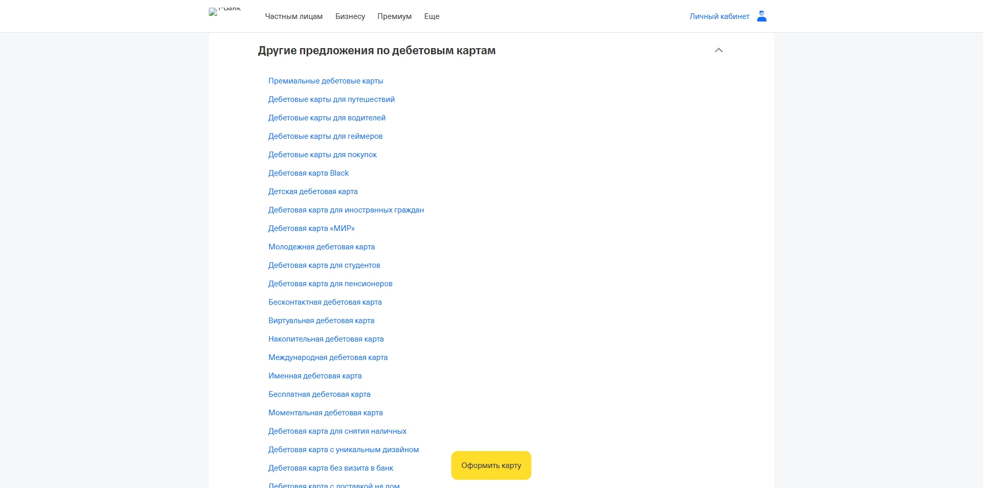The width and height of the screenshot is (983, 488).
Task: Go to Дебетовые карты для путешествий
Action: pos(331,99)
